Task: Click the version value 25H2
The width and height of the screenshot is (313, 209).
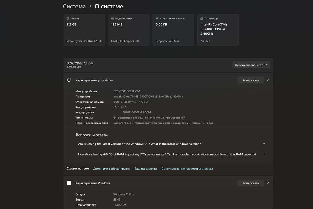Action: pos(116,199)
